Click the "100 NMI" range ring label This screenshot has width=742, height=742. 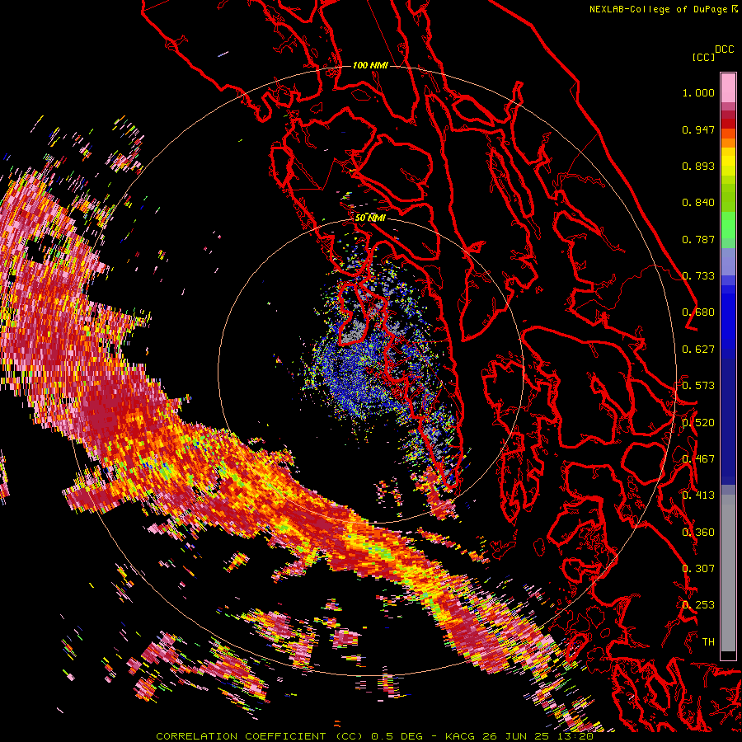click(370, 65)
